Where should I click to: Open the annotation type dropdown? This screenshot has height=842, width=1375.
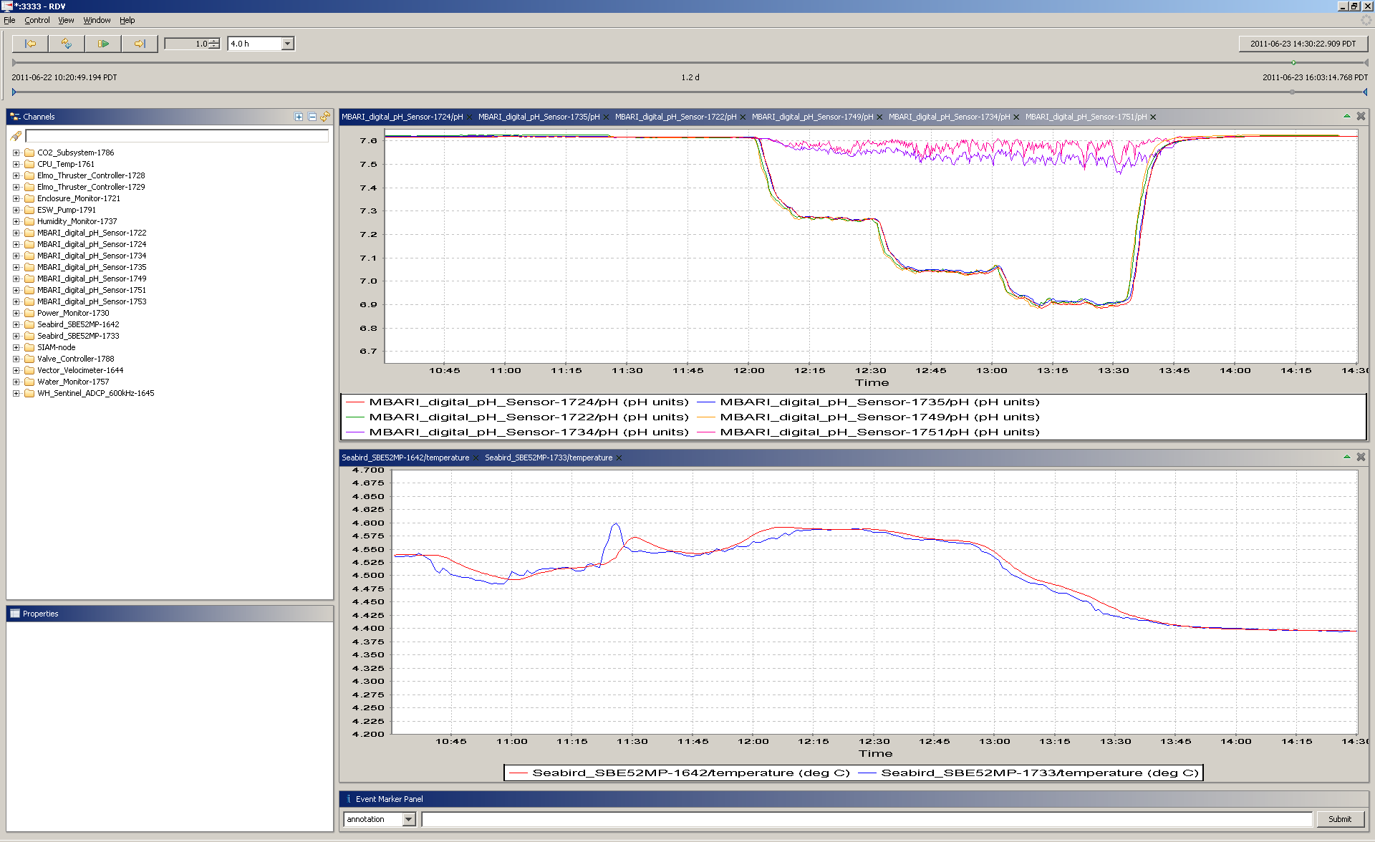click(x=409, y=819)
